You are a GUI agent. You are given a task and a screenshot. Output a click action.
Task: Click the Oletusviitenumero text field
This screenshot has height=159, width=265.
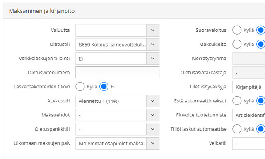[118, 73]
